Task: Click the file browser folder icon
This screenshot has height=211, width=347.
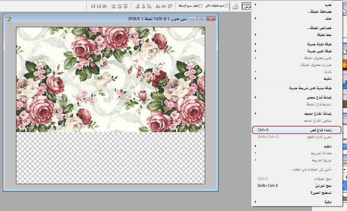Action: click(235, 6)
